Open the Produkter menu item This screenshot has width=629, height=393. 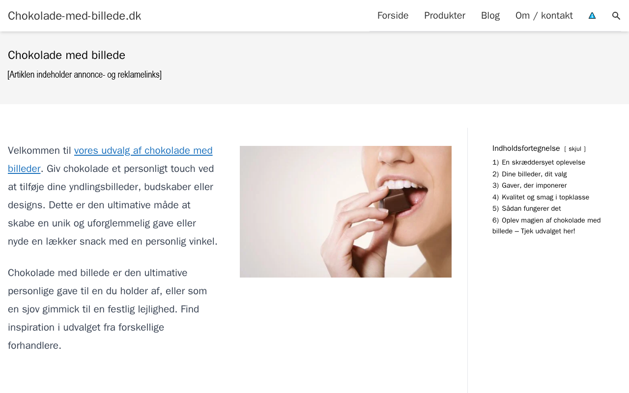tap(445, 16)
